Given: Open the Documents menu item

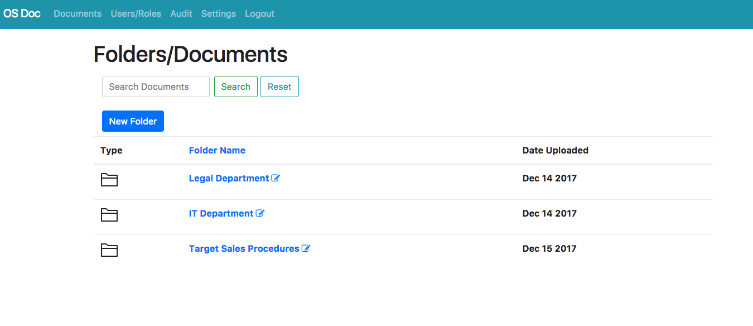Looking at the screenshot, I should [x=77, y=13].
